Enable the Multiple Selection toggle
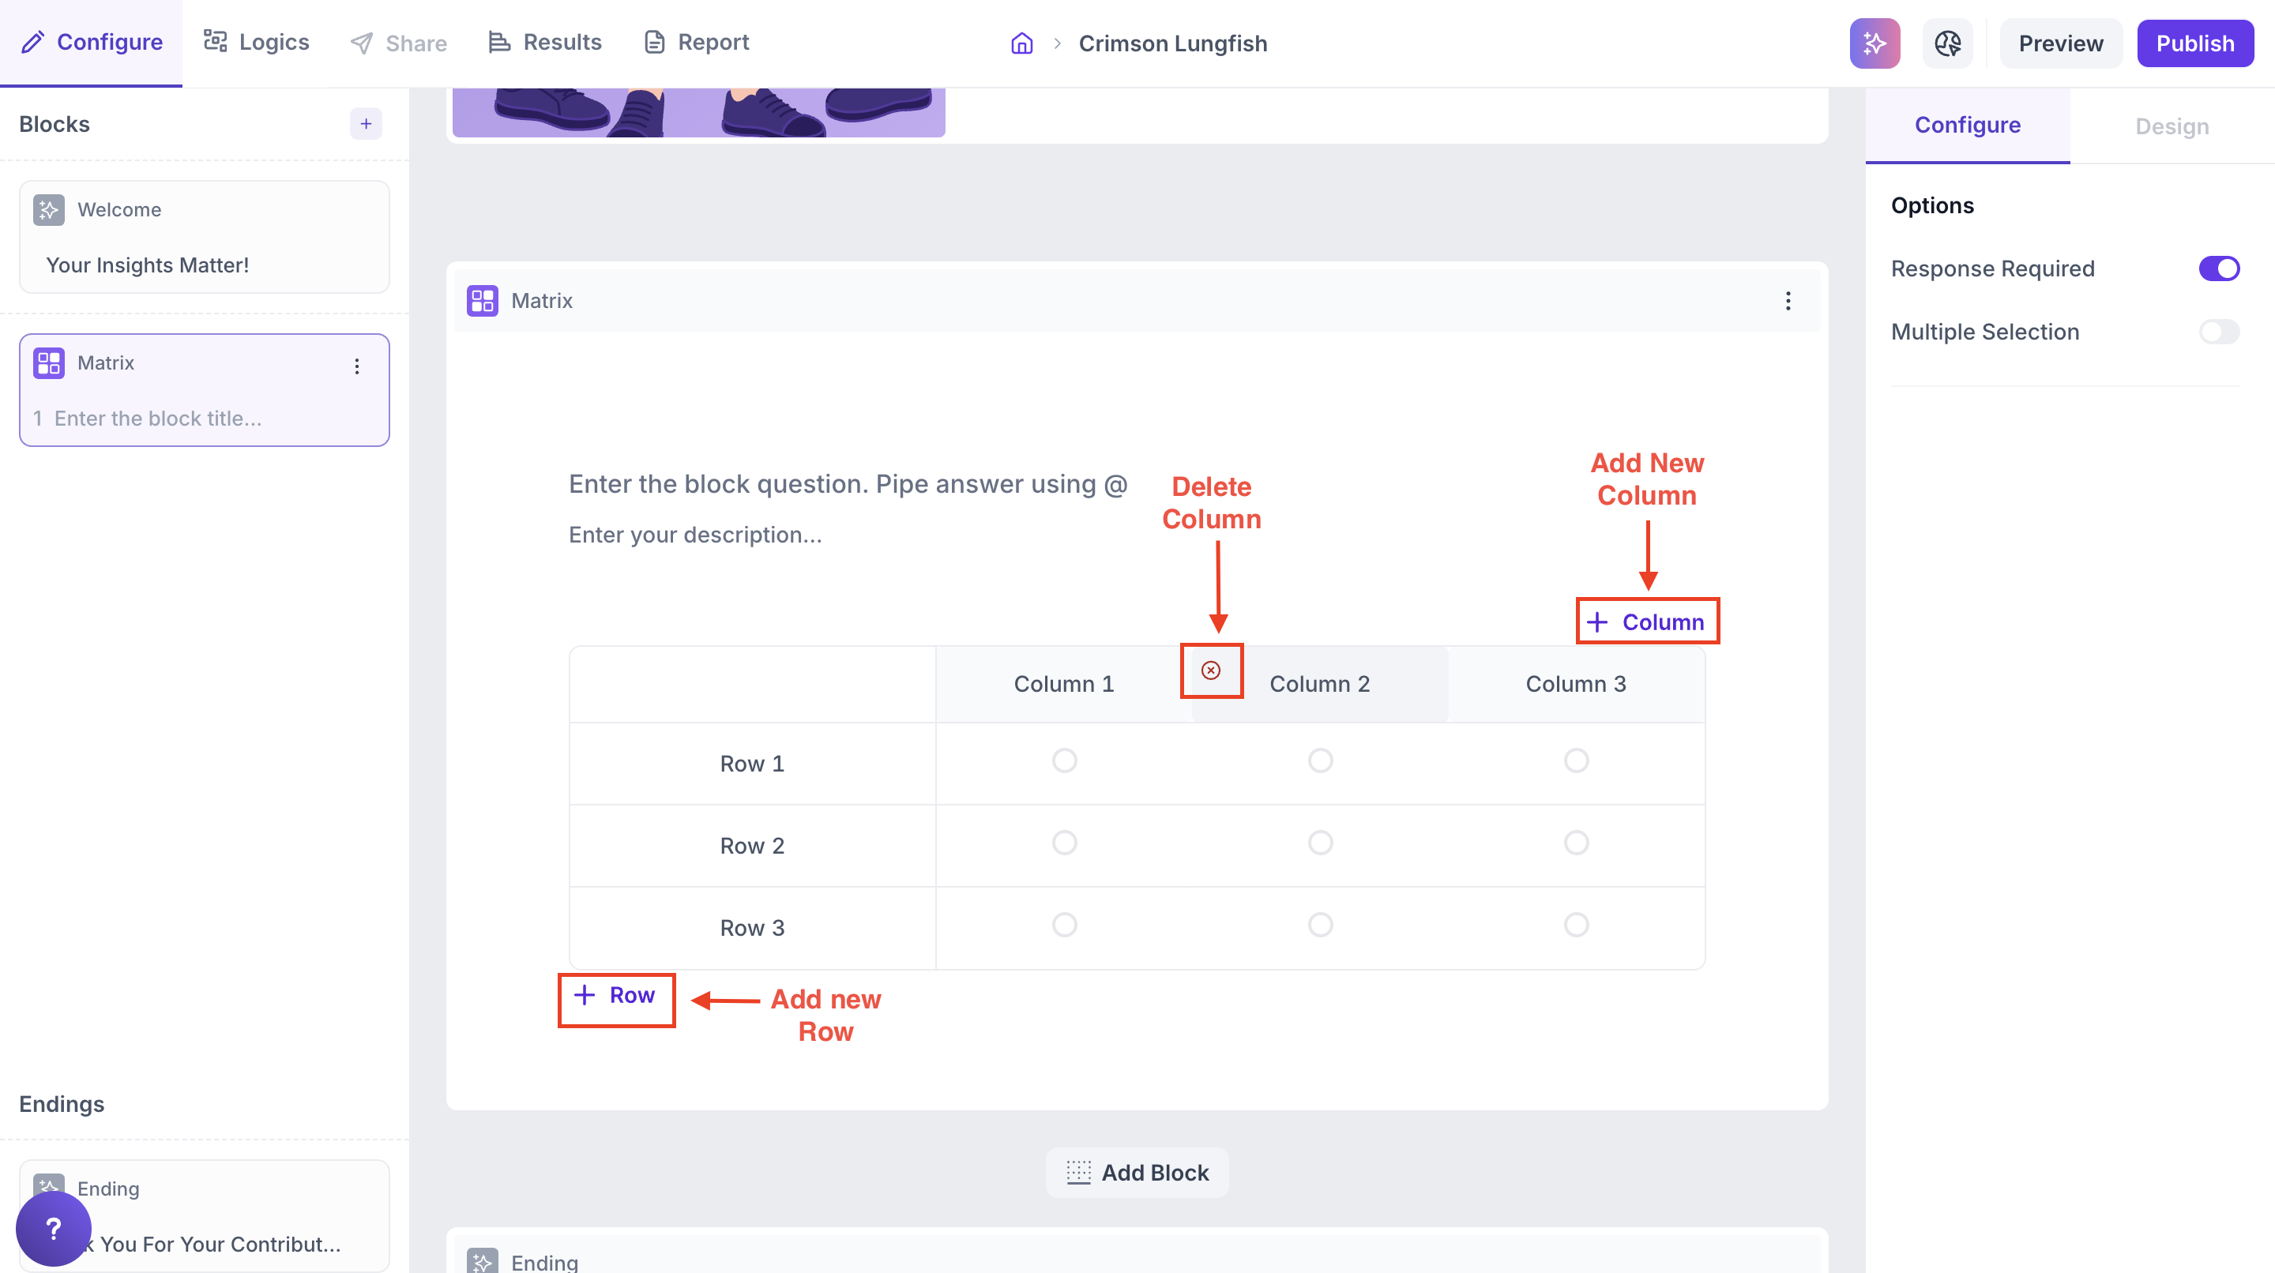The width and height of the screenshot is (2275, 1273). pyautogui.click(x=2218, y=332)
